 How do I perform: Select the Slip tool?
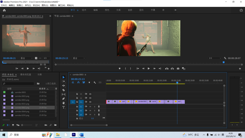tap(63, 94)
